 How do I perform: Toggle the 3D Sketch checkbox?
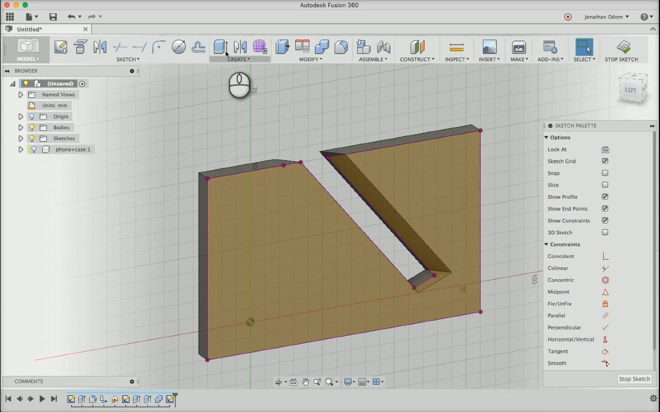point(605,232)
